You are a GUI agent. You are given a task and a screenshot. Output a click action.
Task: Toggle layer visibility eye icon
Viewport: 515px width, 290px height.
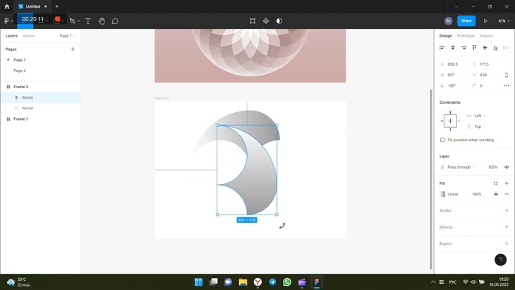coord(507,167)
